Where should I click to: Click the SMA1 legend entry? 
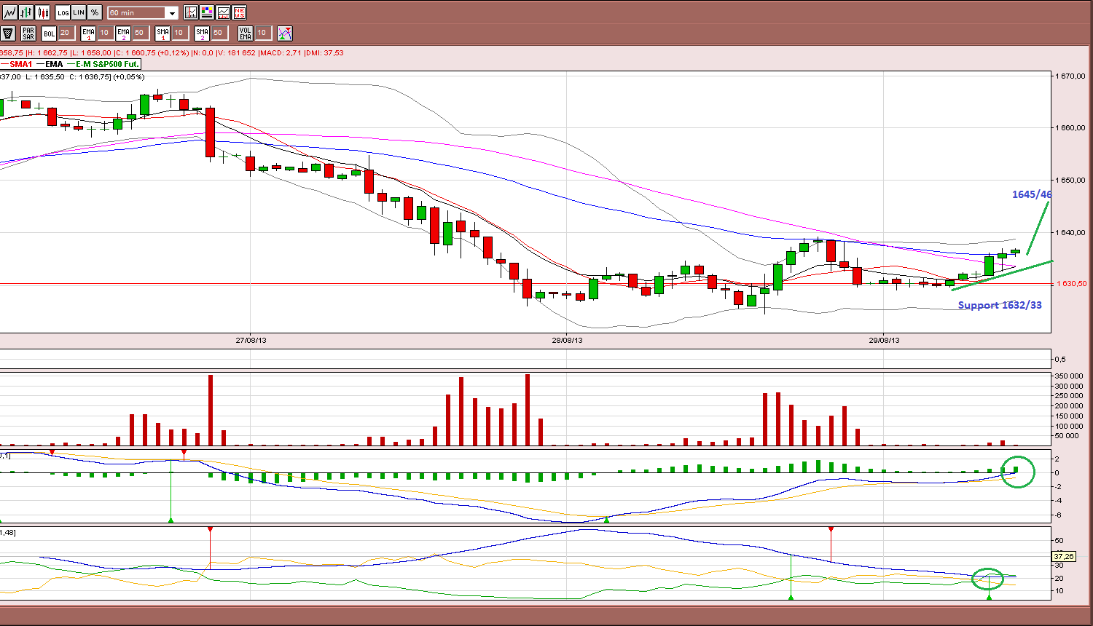click(x=17, y=64)
